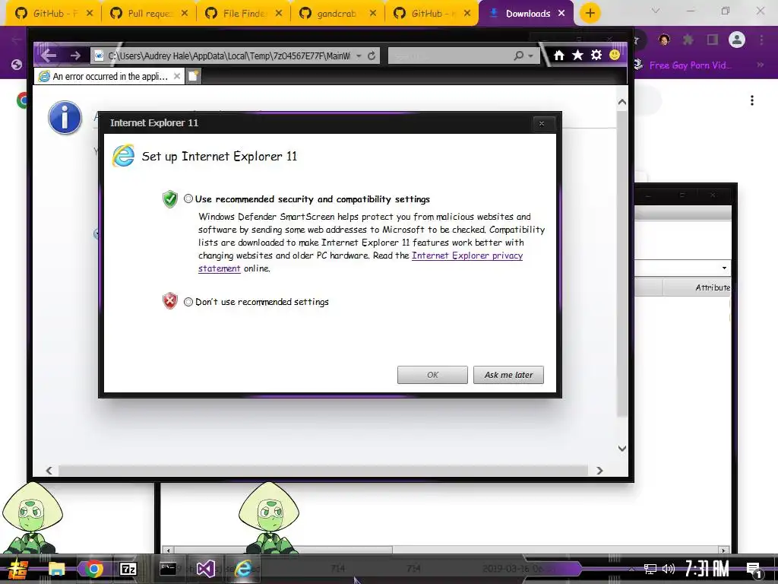Screen dimensions: 778x584
Task: Open Internet Explorer from taskbar
Action: [243, 569]
